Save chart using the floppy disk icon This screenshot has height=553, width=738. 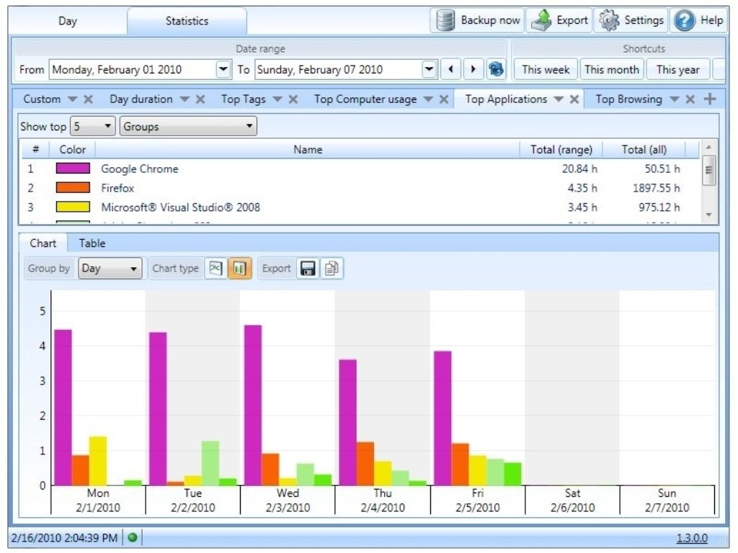308,269
